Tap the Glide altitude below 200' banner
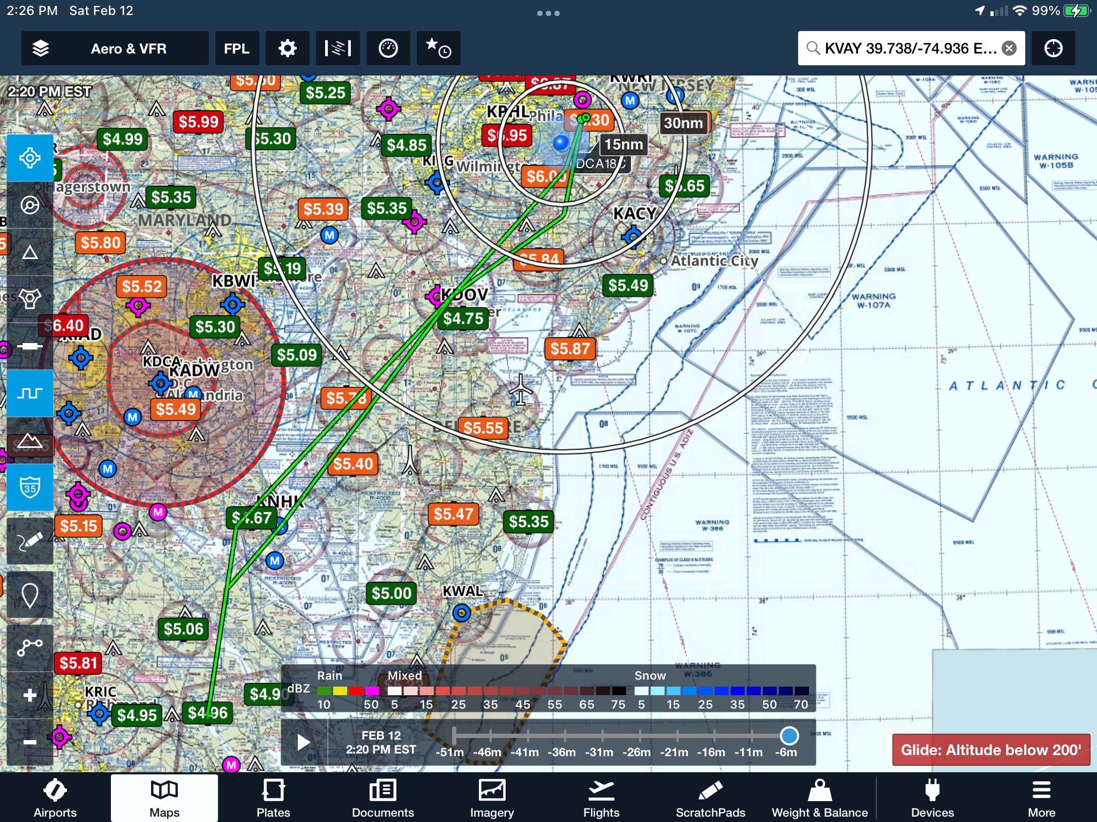 pos(990,750)
